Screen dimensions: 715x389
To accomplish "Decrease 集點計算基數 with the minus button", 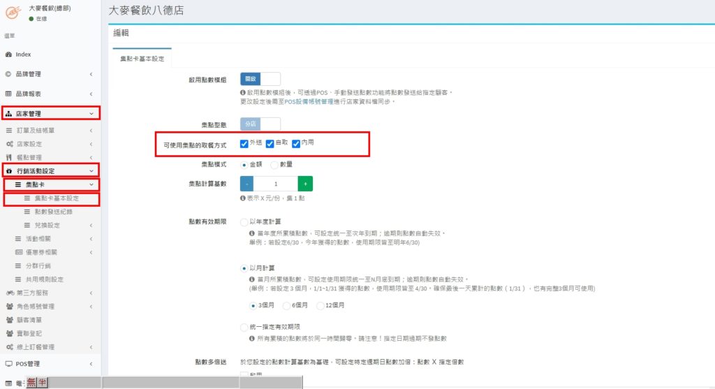I will (x=246, y=184).
